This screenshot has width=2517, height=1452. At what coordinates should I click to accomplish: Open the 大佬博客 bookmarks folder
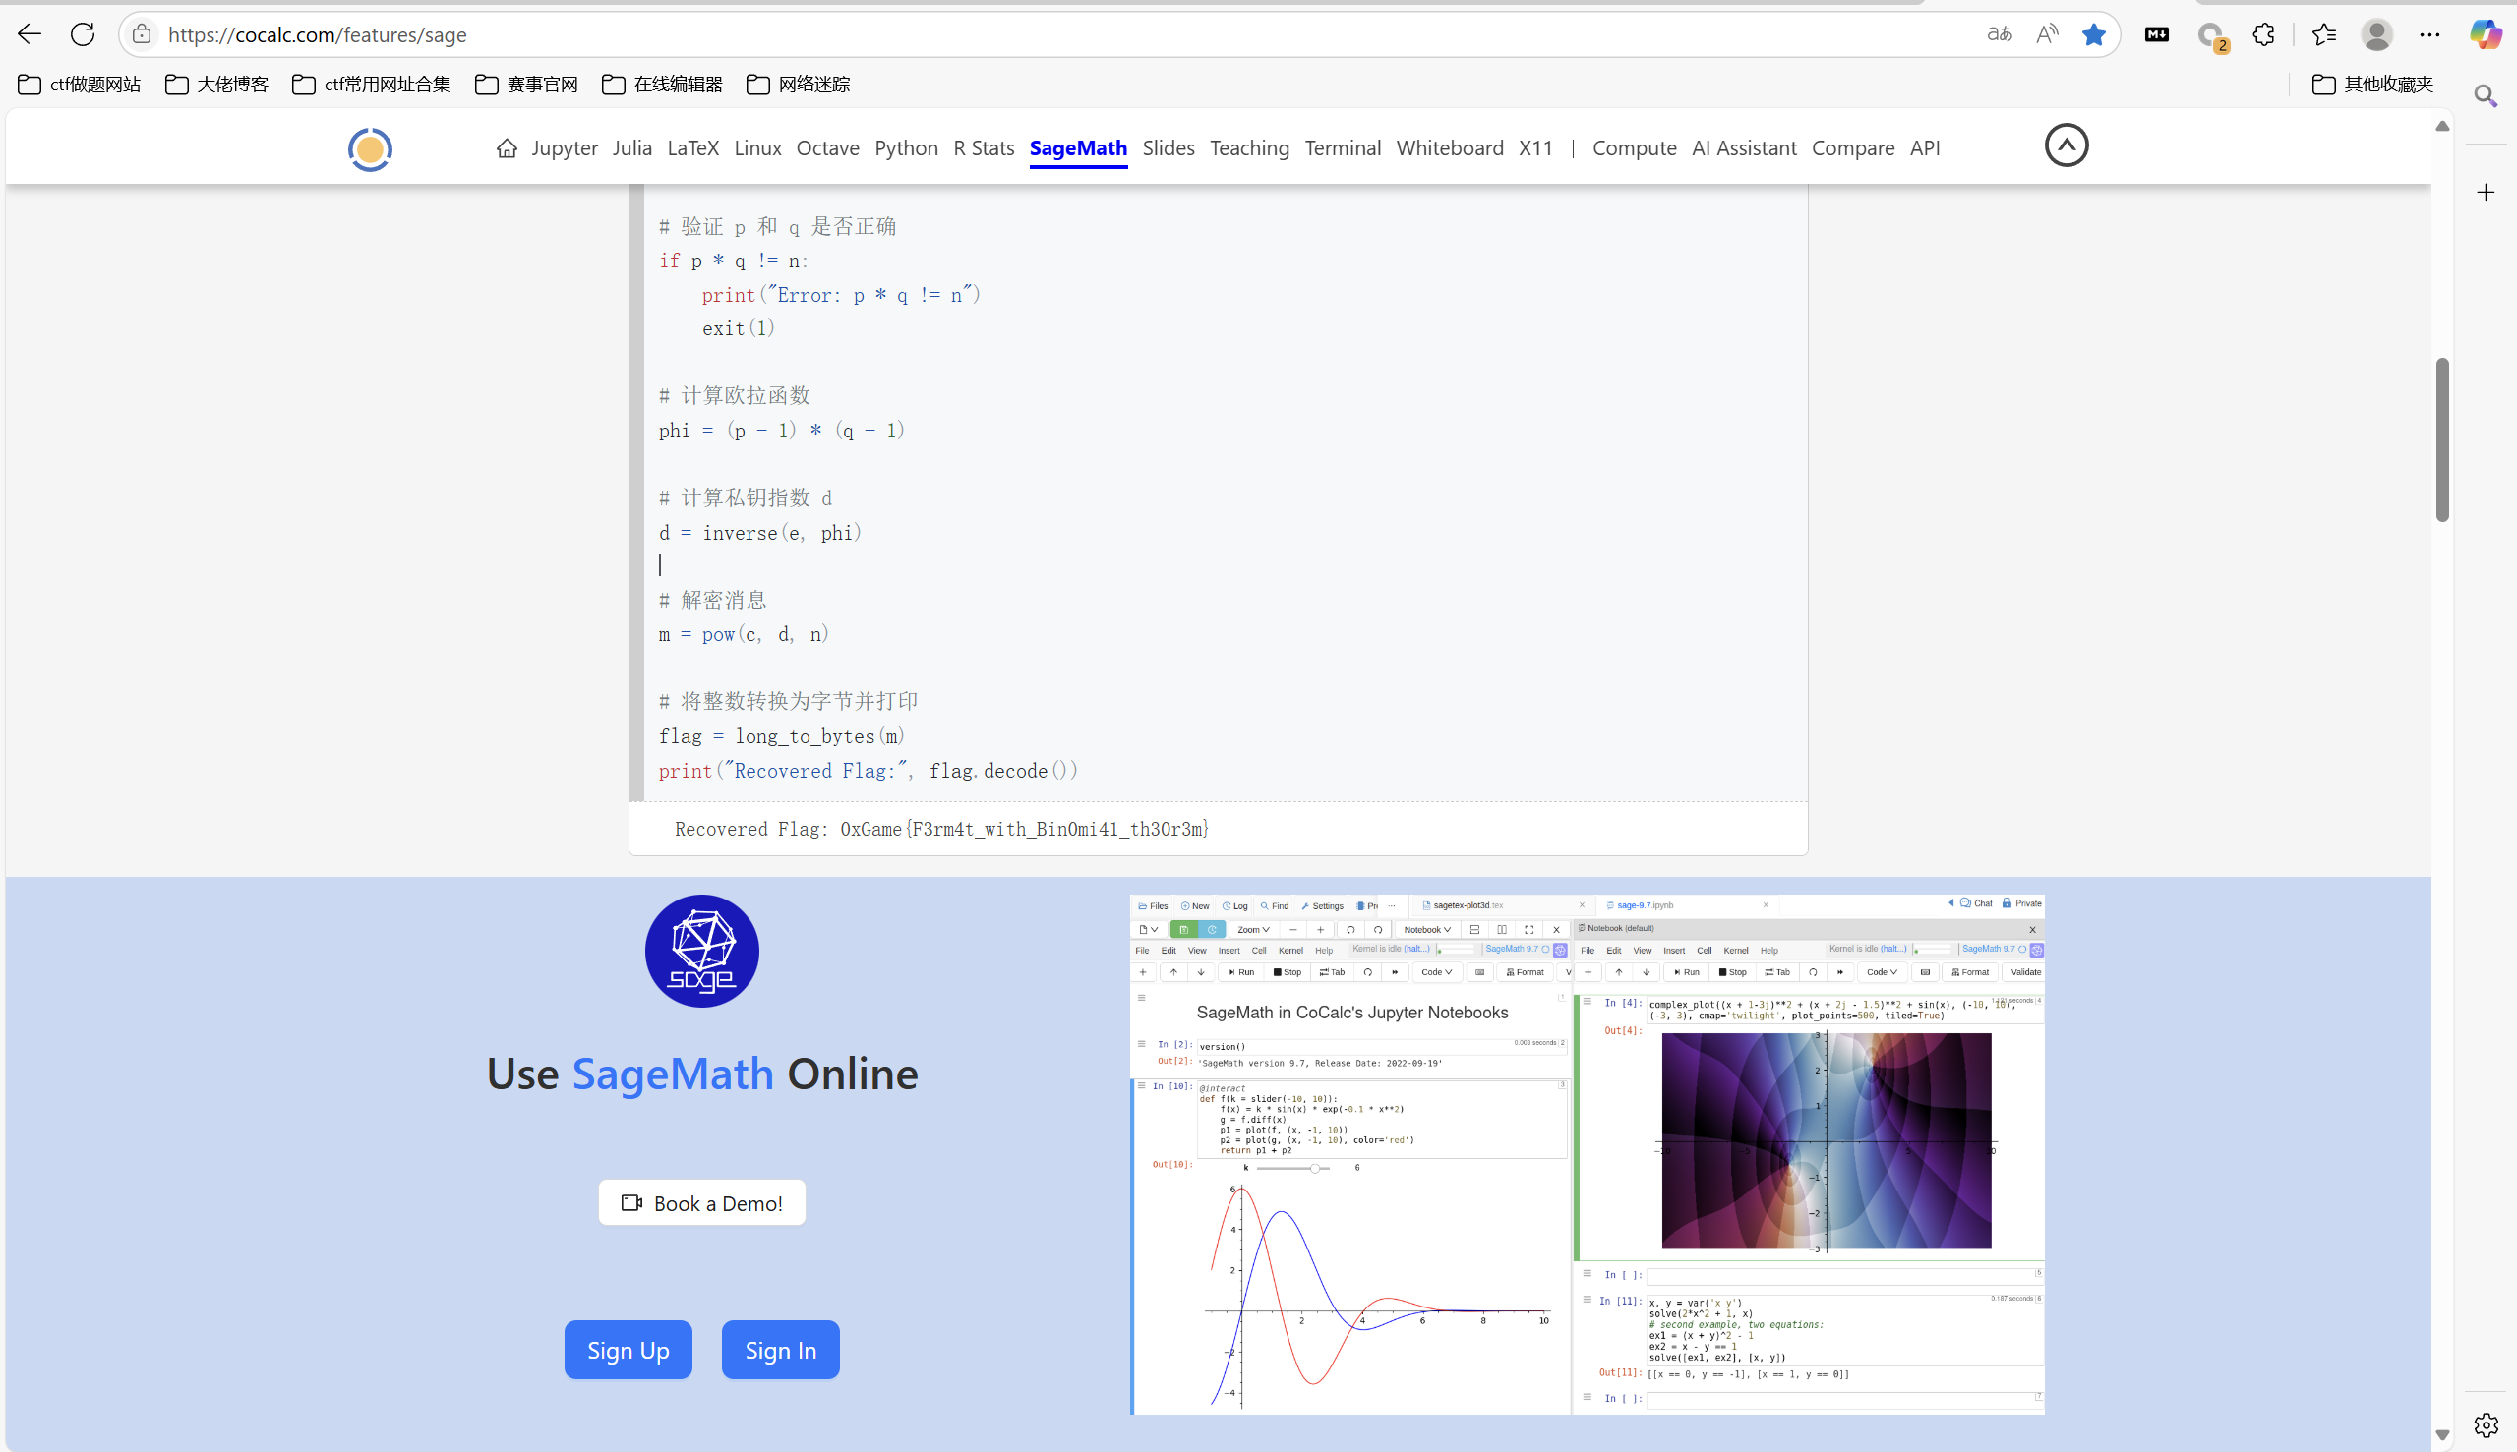click(x=216, y=84)
